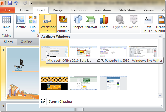Viewport: 166px width, 112px height.
Task: Expand the Photo Album dropdown arrow
Action: point(68,31)
